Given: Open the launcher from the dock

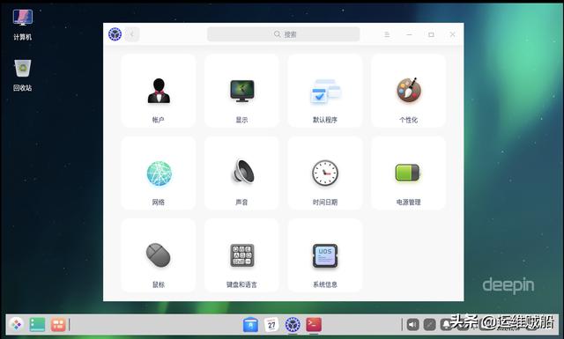Looking at the screenshot, I should tap(16, 325).
